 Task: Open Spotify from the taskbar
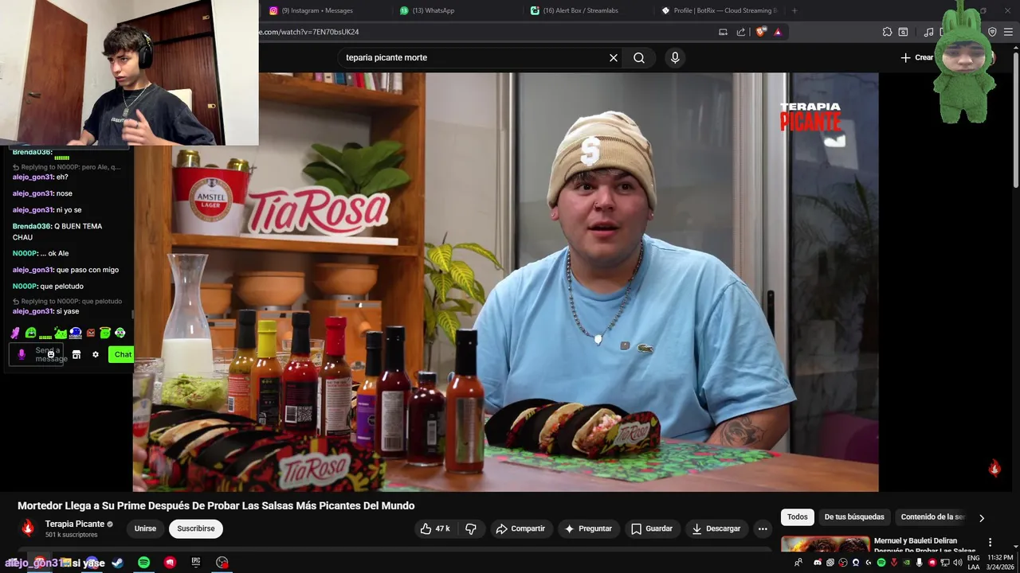(143, 562)
